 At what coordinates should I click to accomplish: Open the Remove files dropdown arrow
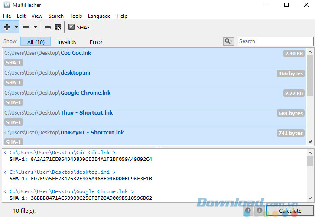(36, 27)
